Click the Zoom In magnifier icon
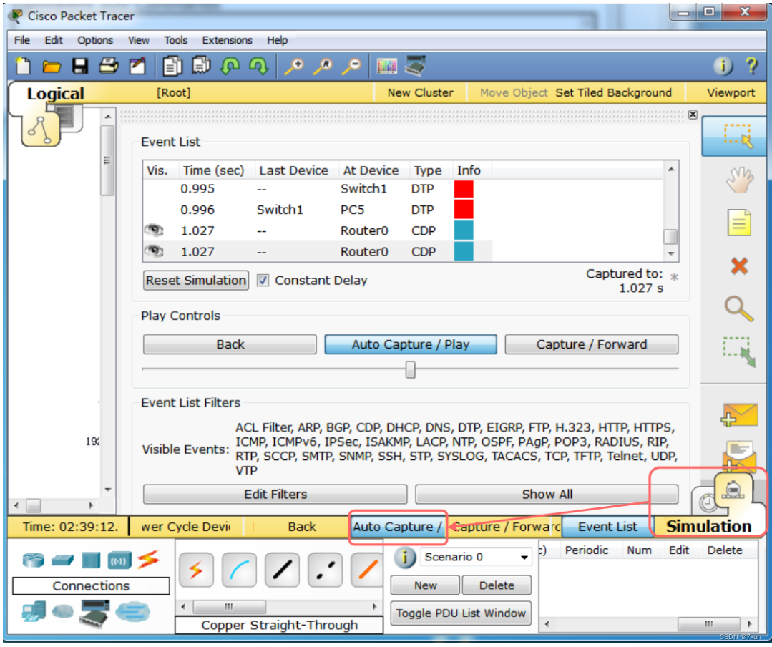This screenshot has width=772, height=647. coord(295,66)
